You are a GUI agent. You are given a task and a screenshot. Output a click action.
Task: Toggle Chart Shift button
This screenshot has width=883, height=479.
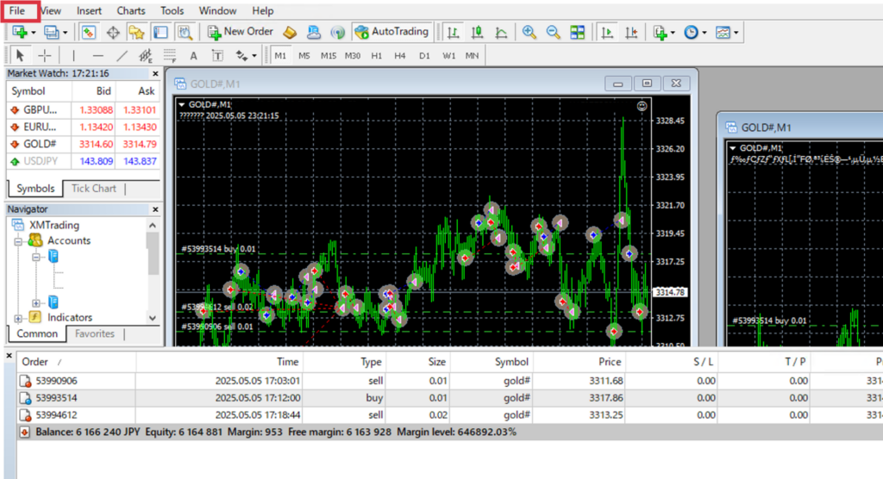(x=631, y=32)
